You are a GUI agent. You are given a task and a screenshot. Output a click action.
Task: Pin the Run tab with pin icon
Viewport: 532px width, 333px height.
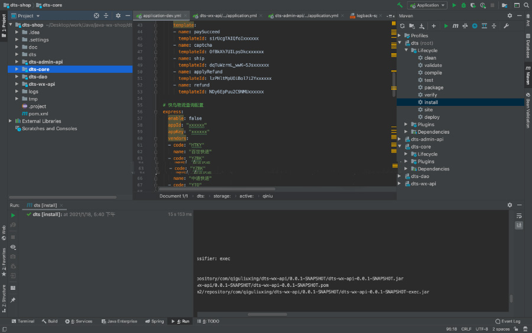pos(13,300)
